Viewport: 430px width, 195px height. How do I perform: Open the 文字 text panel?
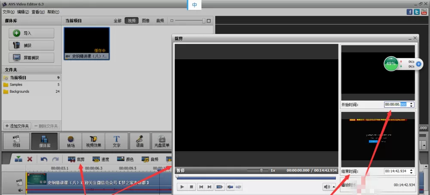[x=117, y=141]
